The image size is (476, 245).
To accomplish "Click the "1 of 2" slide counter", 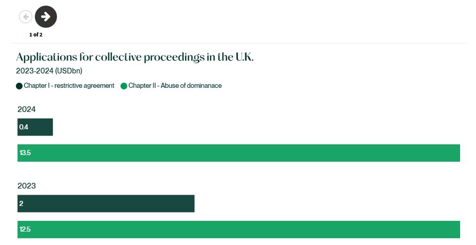I will click(36, 35).
